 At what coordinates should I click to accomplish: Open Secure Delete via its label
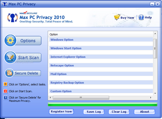click(x=26, y=73)
